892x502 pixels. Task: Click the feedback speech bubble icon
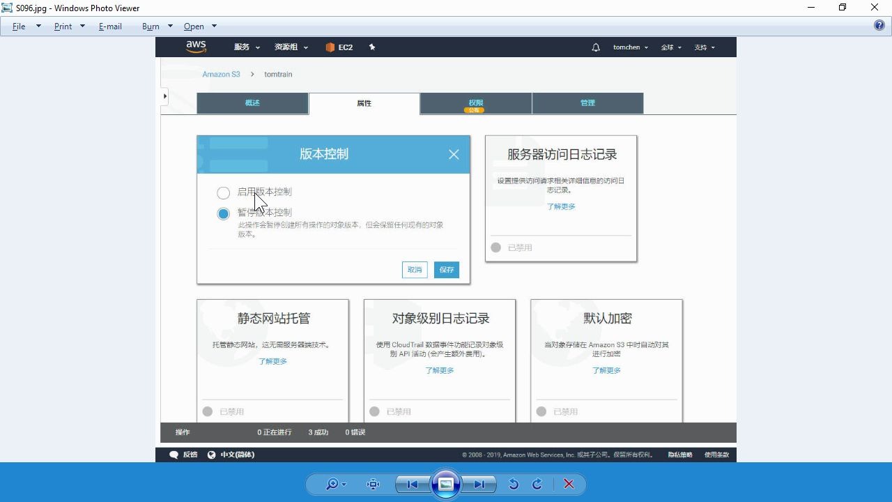pyautogui.click(x=174, y=454)
